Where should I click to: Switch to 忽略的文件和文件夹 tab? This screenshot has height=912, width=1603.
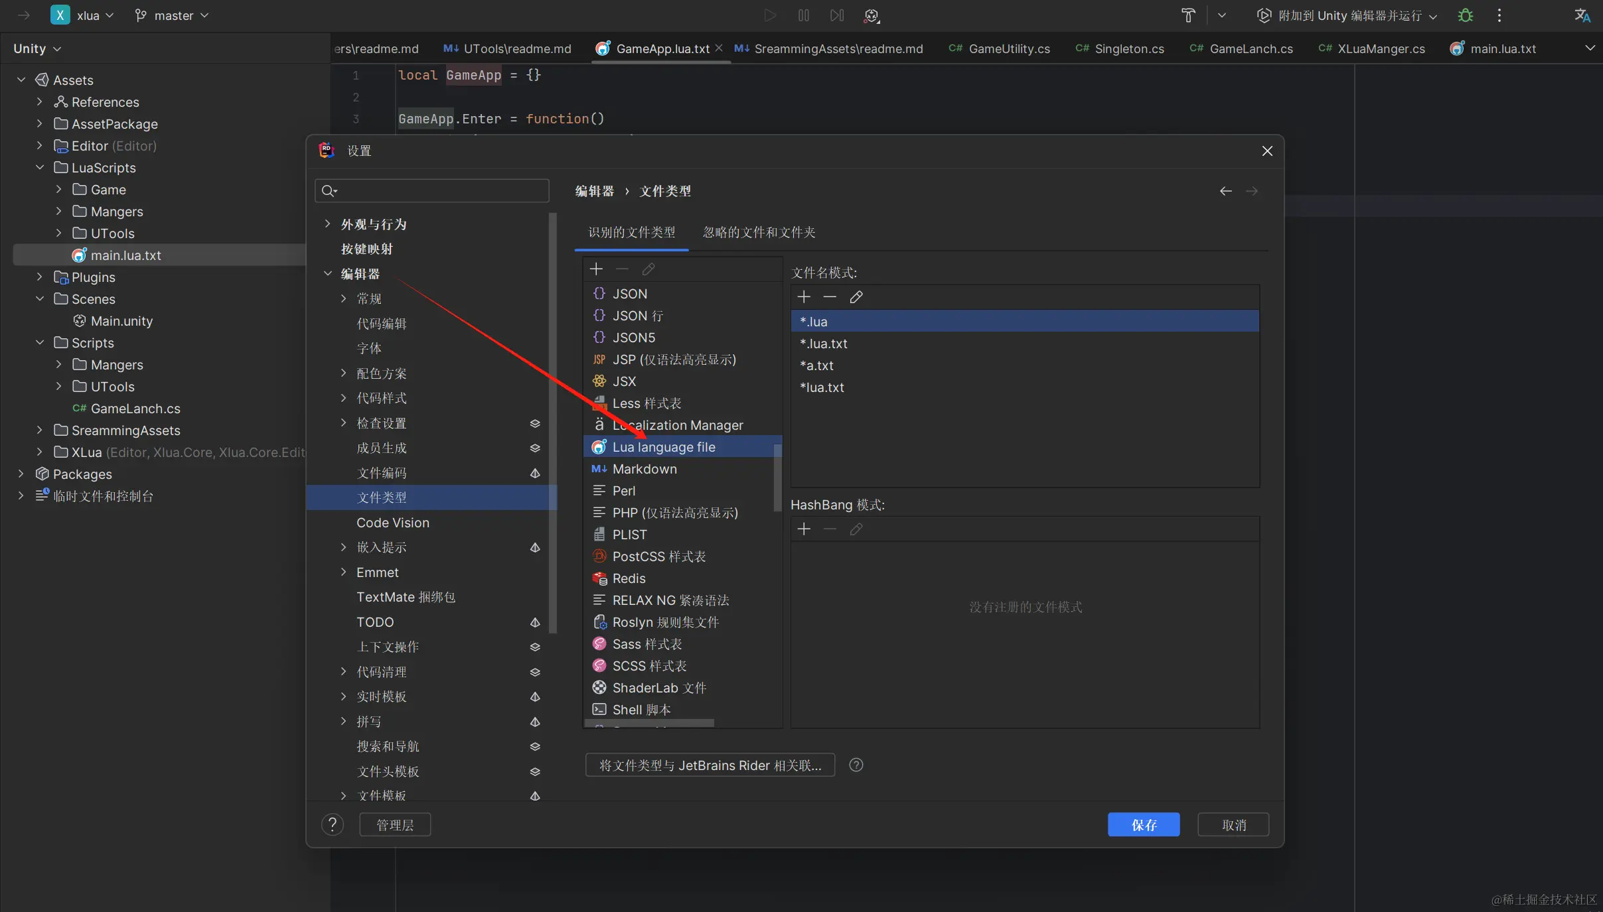(x=759, y=232)
